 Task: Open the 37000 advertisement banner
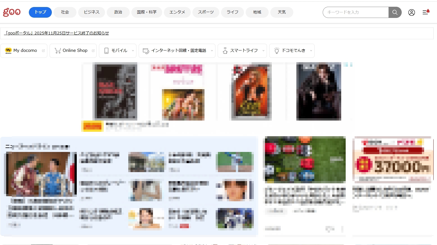coord(392,160)
